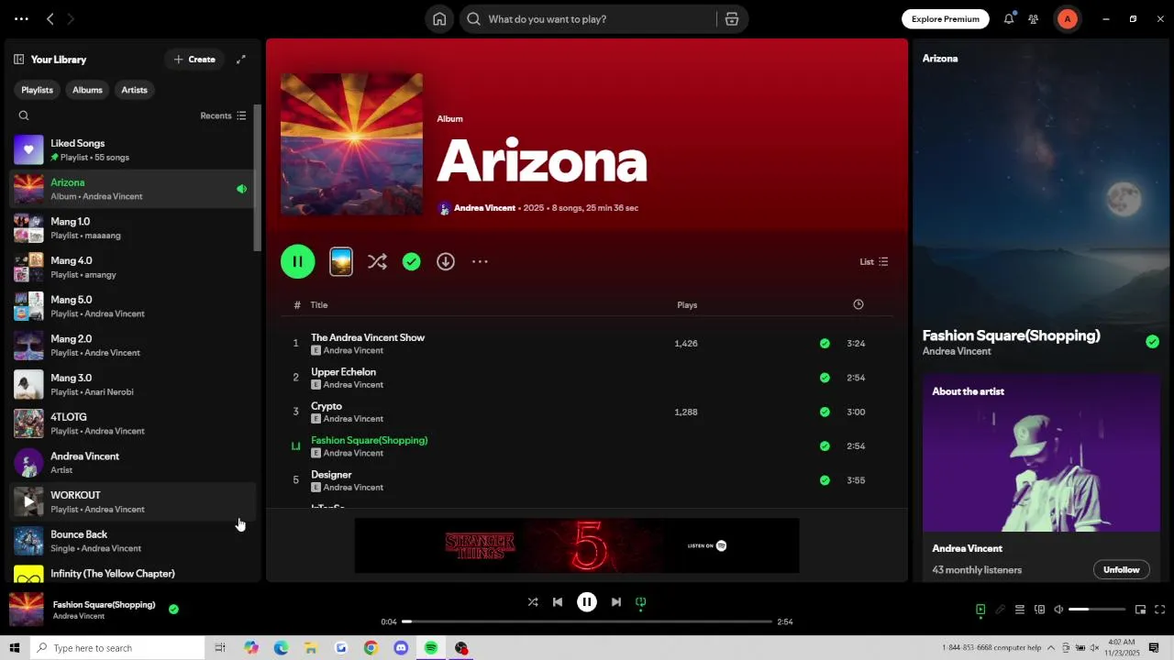This screenshot has width=1174, height=660.
Task: Skip to the next track
Action: [616, 602]
